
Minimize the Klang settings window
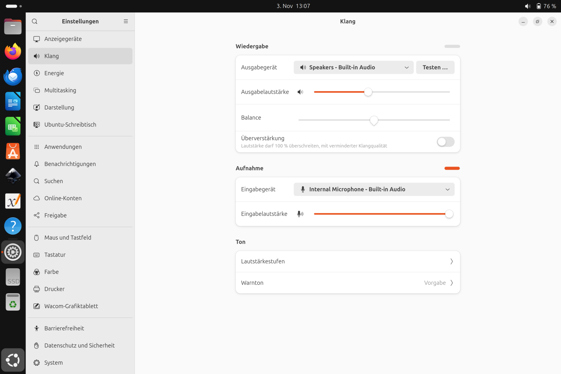(x=523, y=21)
